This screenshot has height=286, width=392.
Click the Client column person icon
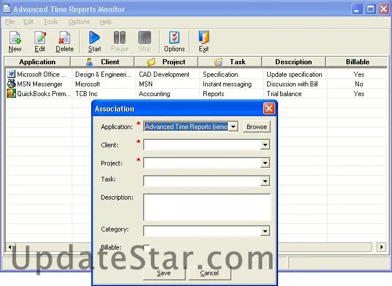(89, 62)
